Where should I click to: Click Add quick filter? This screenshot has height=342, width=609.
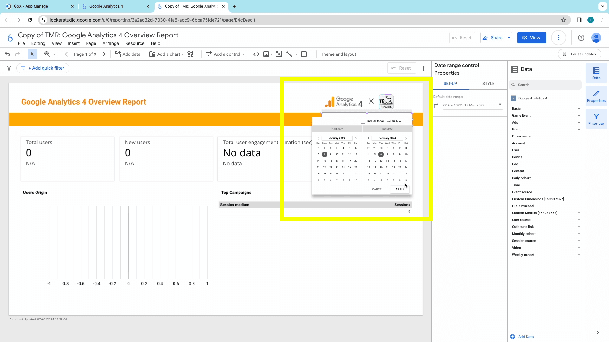point(43,68)
